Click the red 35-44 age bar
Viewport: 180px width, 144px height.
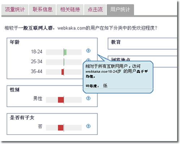63,72
